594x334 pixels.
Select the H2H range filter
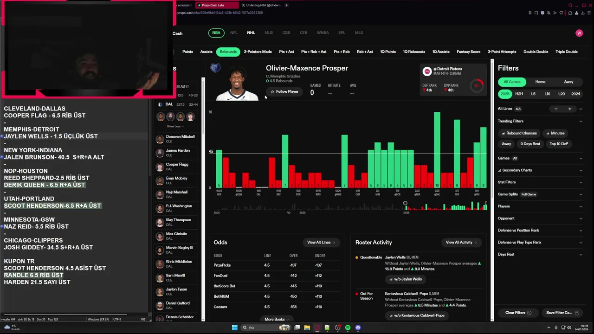click(x=519, y=94)
